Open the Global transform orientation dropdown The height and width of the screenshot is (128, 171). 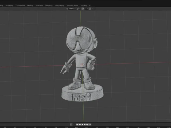coord(71,9)
